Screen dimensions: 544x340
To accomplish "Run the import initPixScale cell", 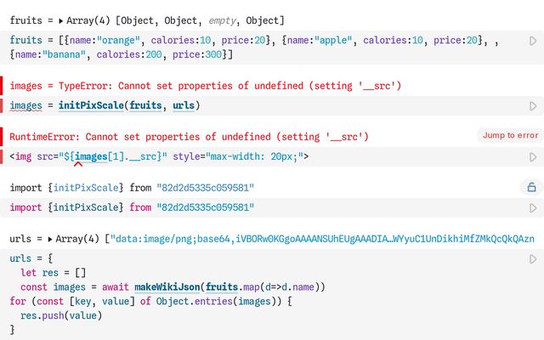I will coord(533,208).
